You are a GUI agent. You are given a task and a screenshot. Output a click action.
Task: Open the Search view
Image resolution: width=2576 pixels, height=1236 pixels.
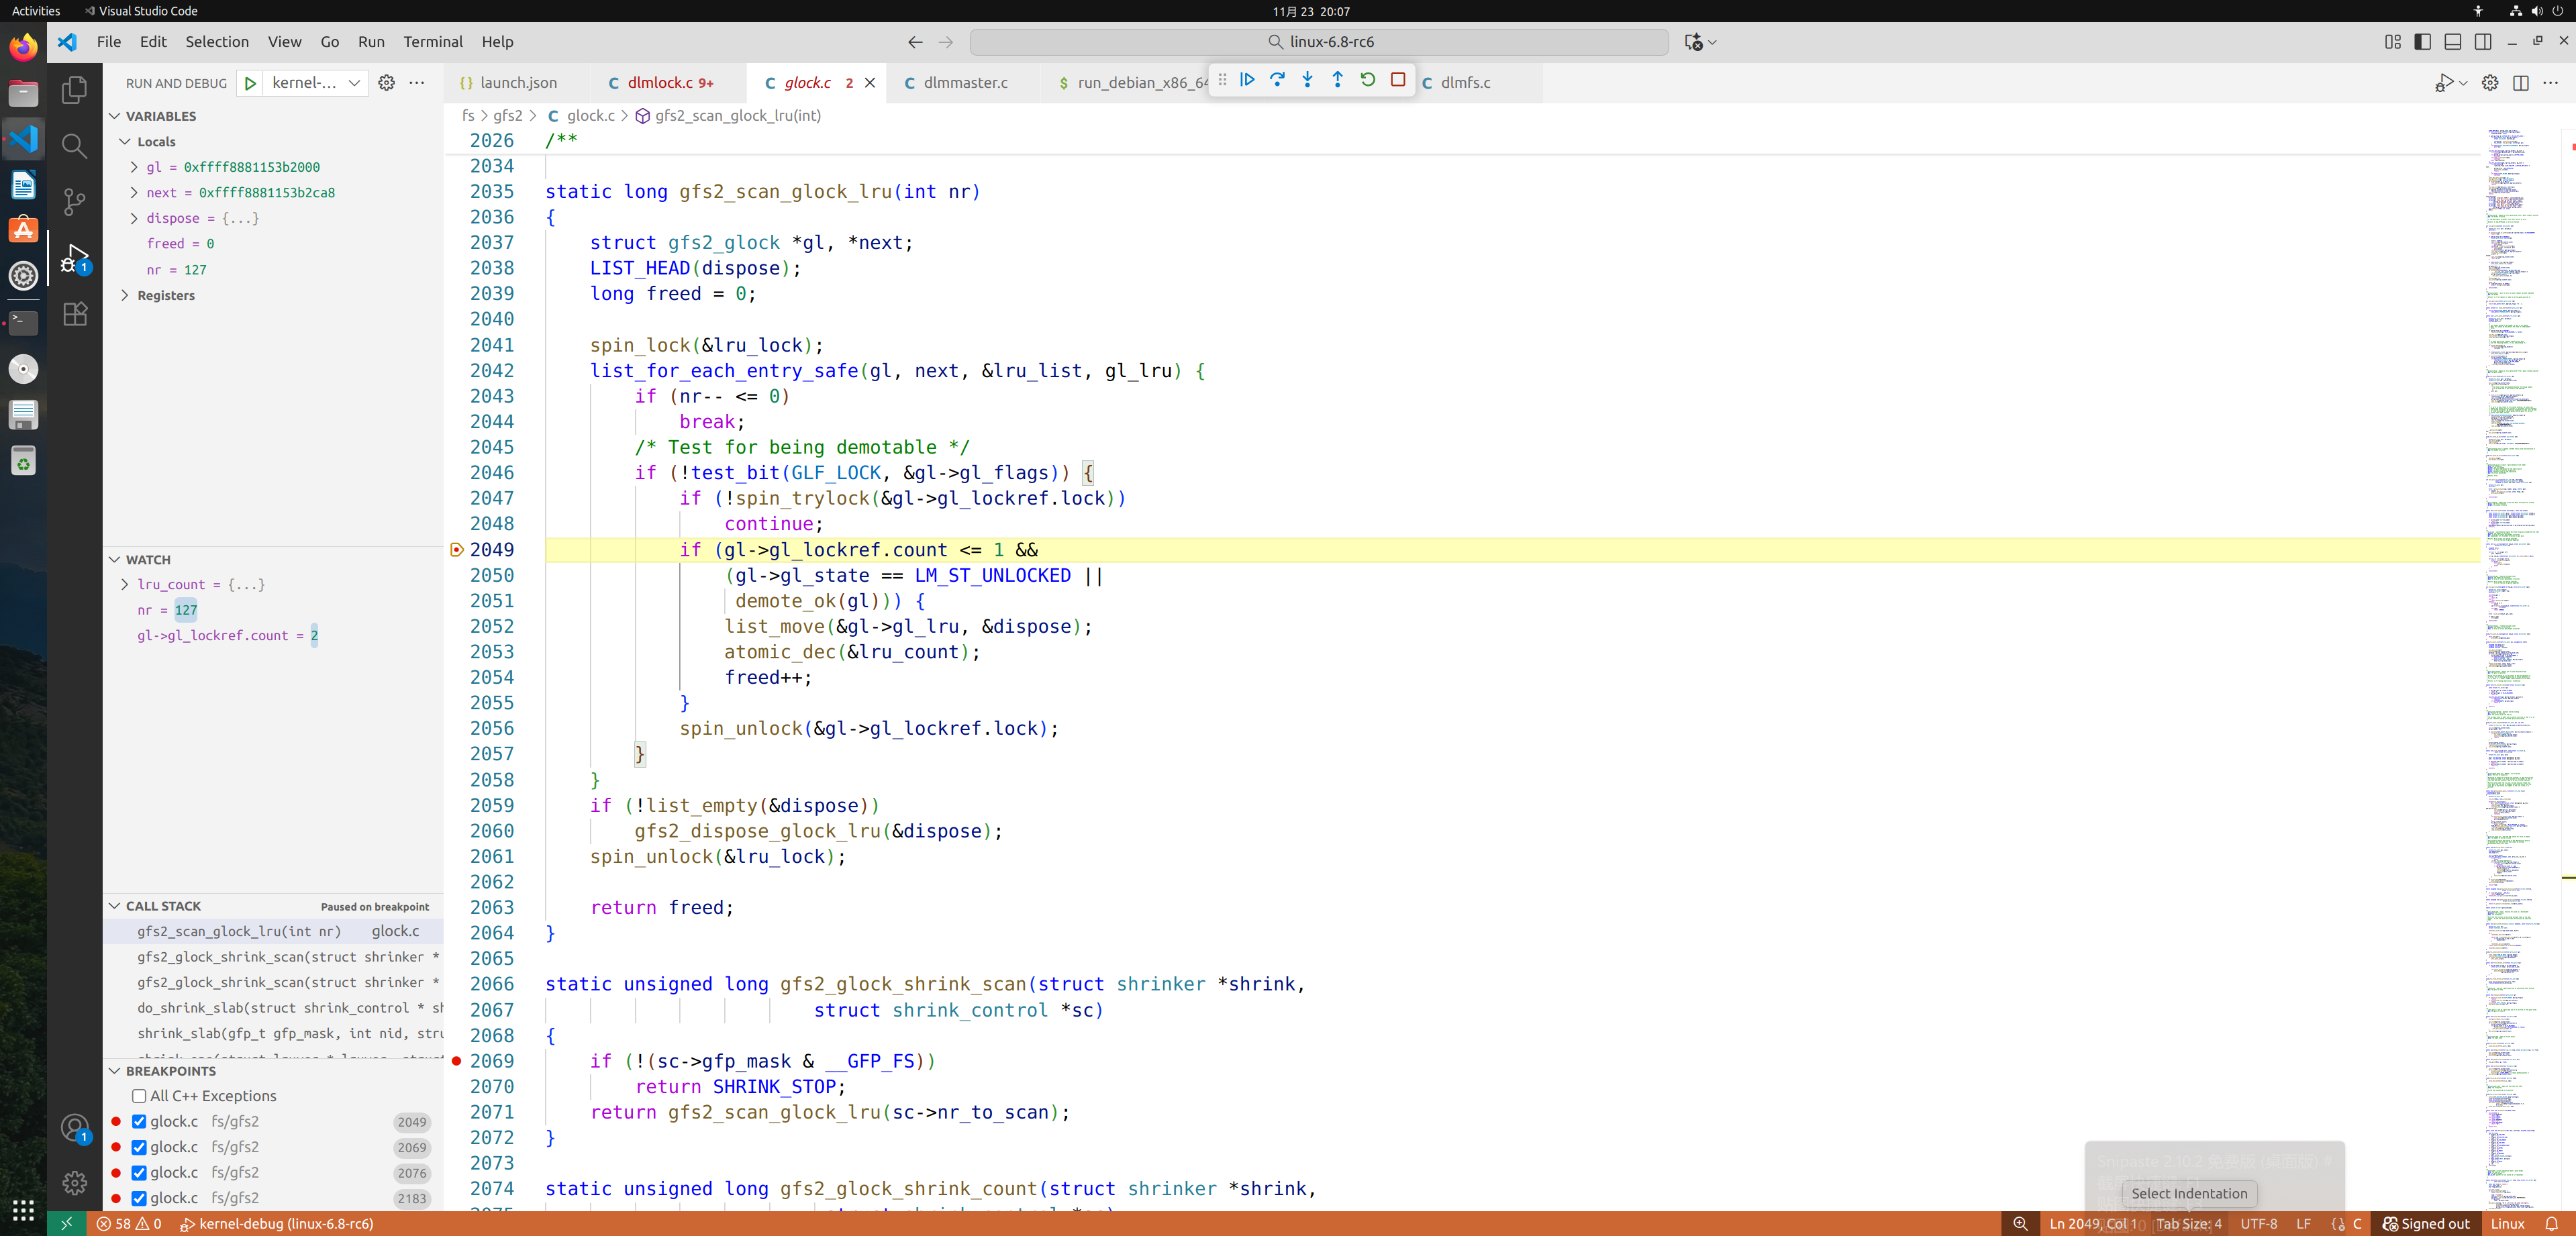pyautogui.click(x=74, y=146)
